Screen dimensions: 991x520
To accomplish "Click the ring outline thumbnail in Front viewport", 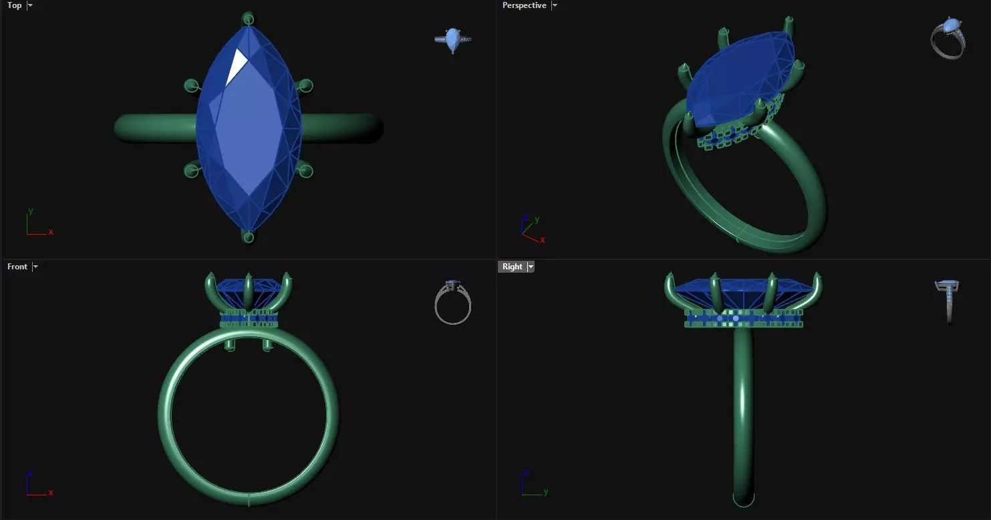I will [x=453, y=303].
